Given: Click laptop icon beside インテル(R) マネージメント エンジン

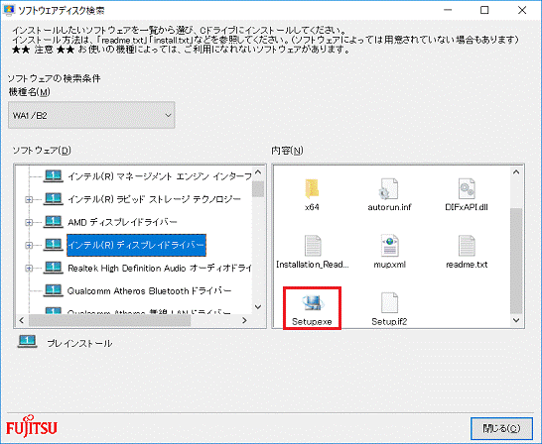Looking at the screenshot, I should [x=53, y=176].
